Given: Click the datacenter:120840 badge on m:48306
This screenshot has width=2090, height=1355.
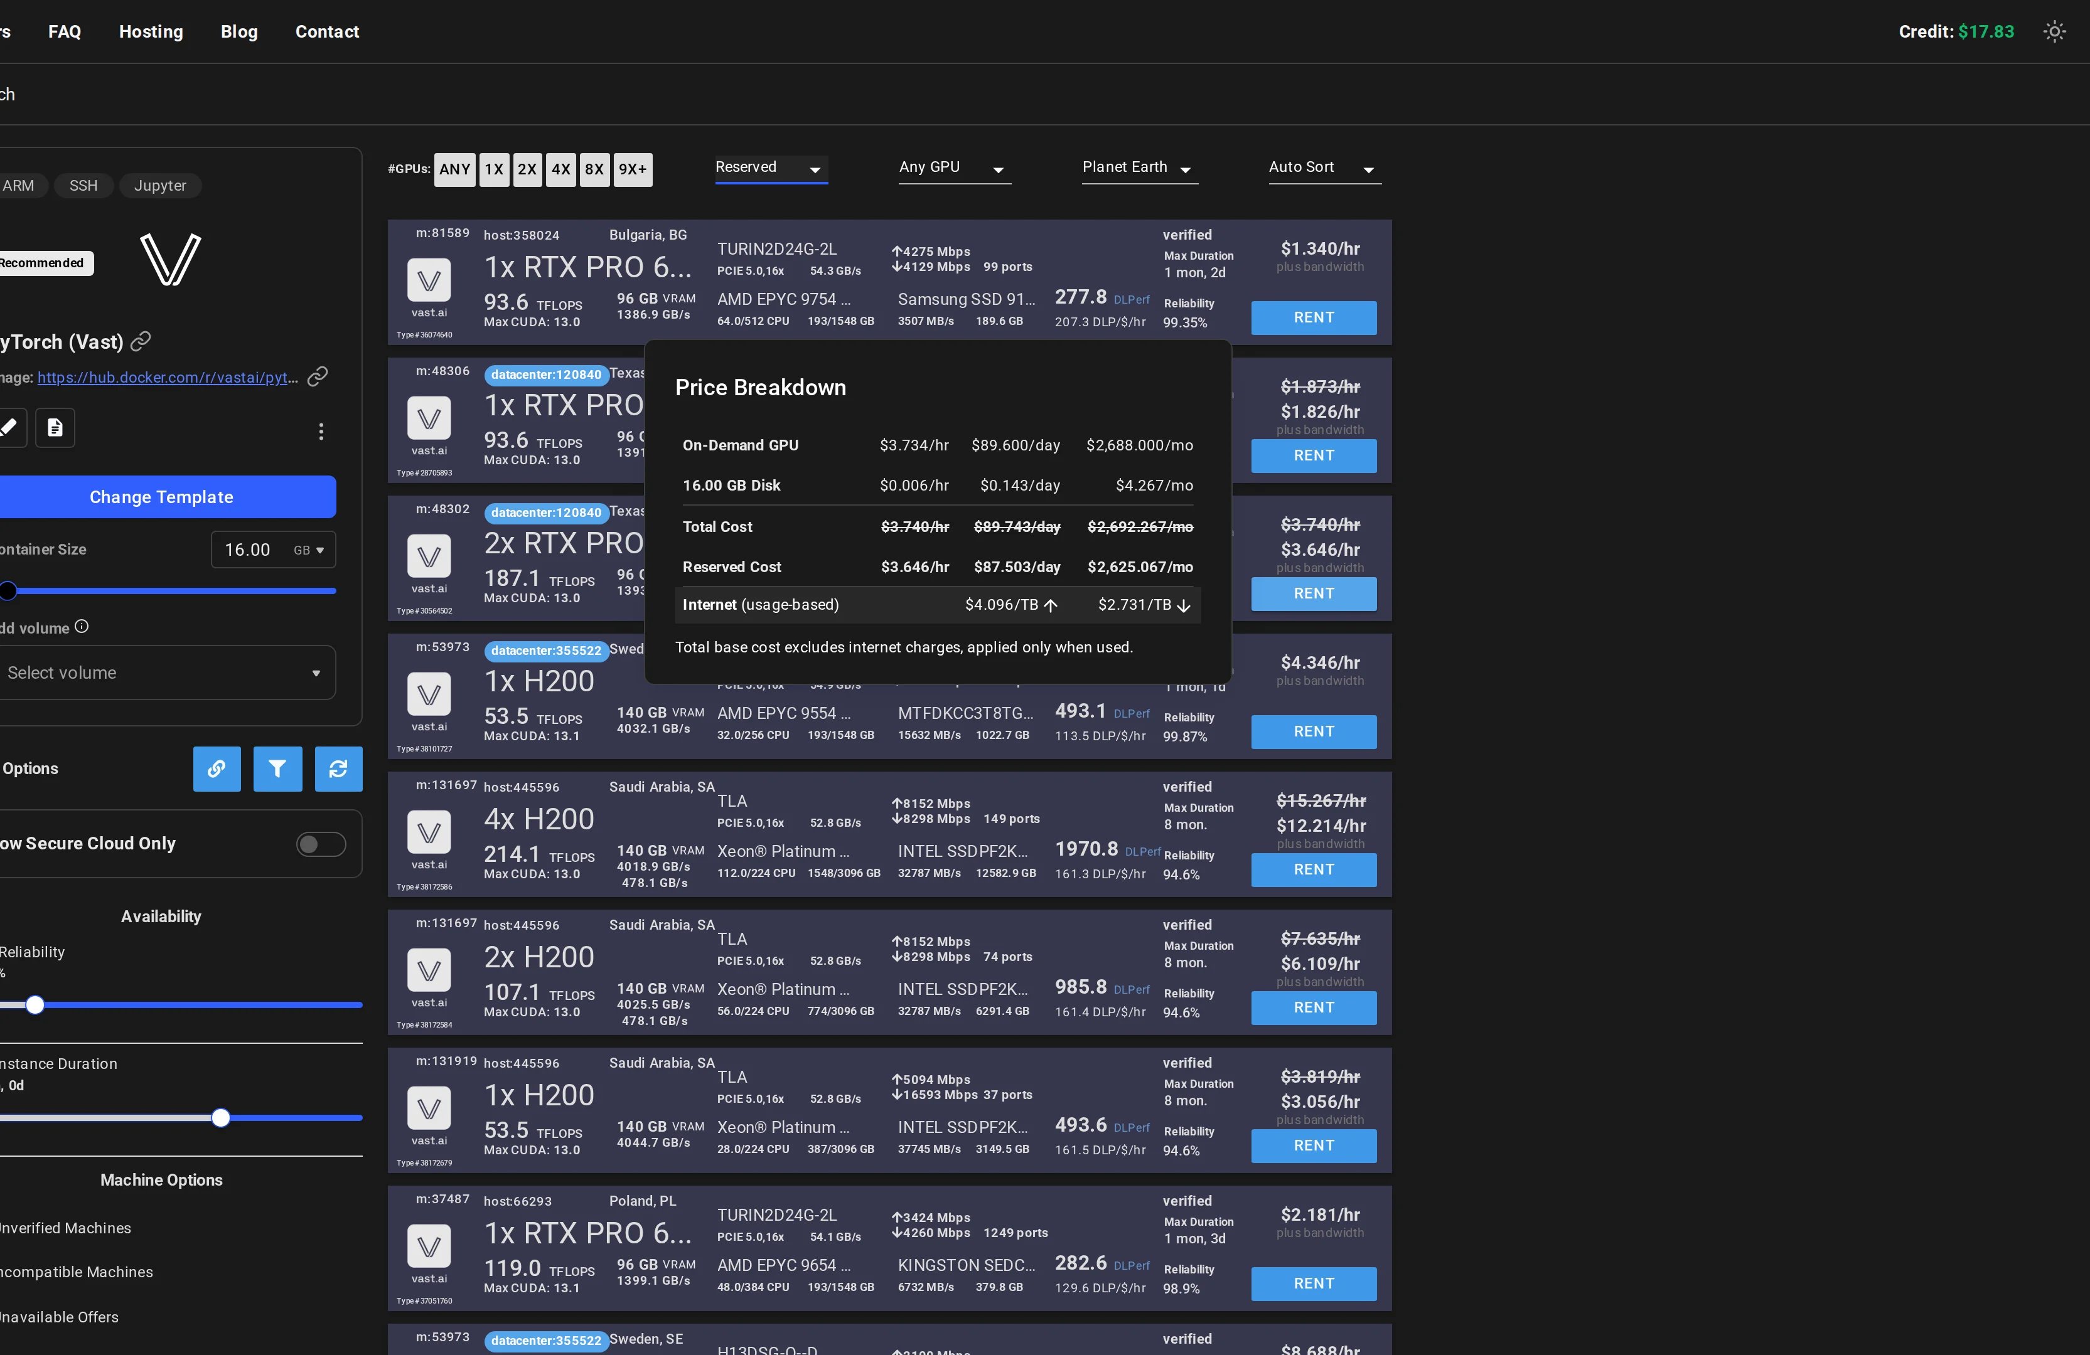Looking at the screenshot, I should coord(546,375).
